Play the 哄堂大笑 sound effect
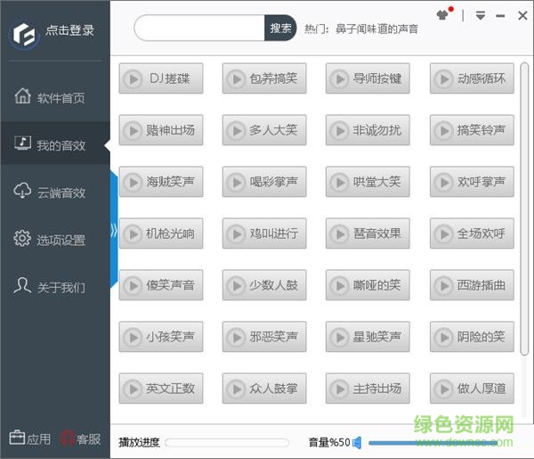Viewport: 534px width, 459px height. (368, 182)
